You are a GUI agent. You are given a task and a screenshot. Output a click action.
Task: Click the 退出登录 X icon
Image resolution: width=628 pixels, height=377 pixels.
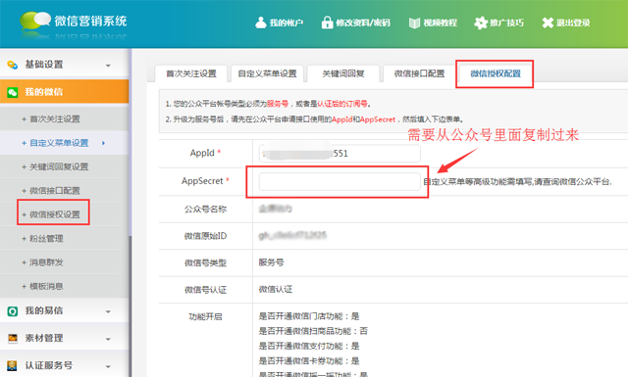pyautogui.click(x=548, y=23)
